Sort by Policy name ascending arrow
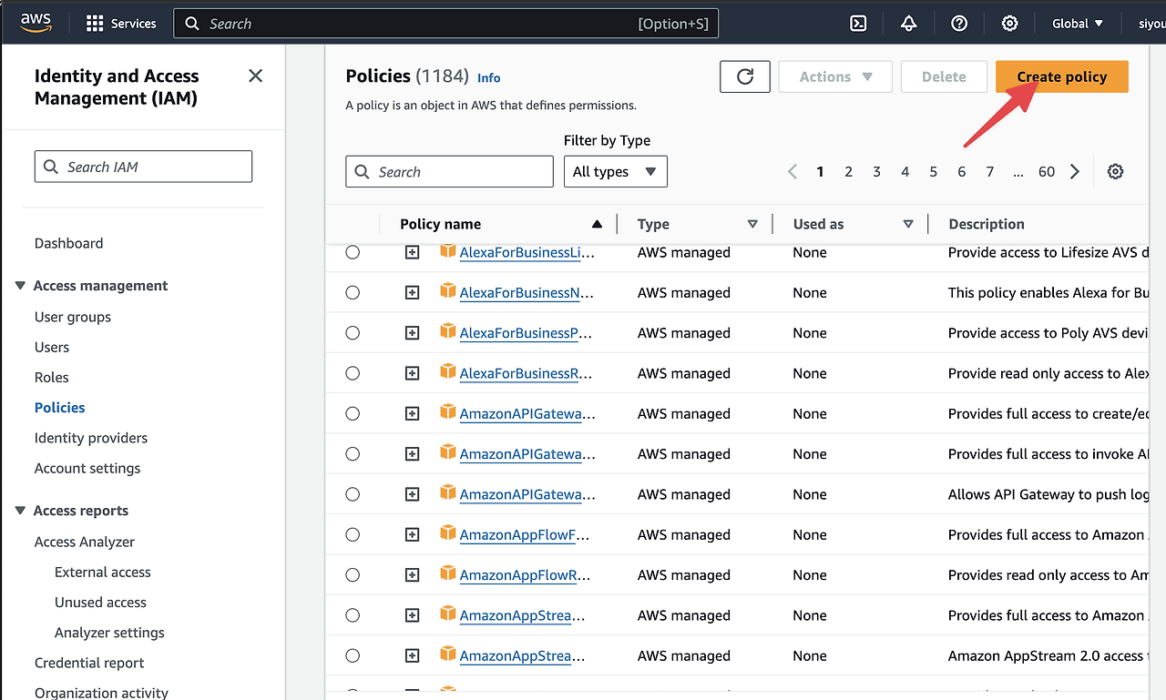The height and width of the screenshot is (700, 1166). tap(597, 224)
